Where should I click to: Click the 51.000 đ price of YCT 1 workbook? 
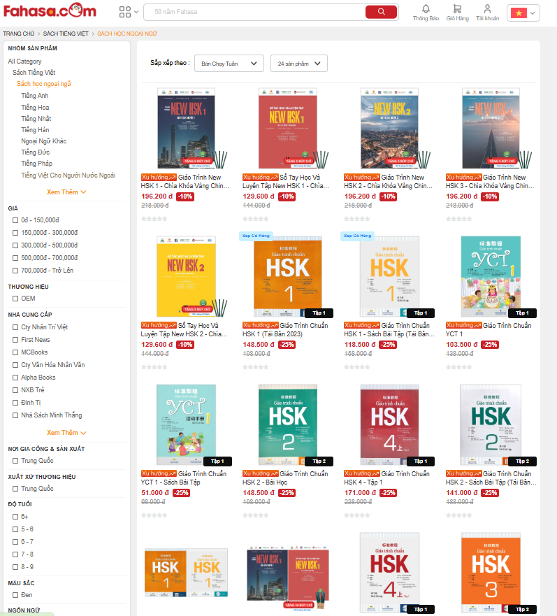tap(154, 493)
